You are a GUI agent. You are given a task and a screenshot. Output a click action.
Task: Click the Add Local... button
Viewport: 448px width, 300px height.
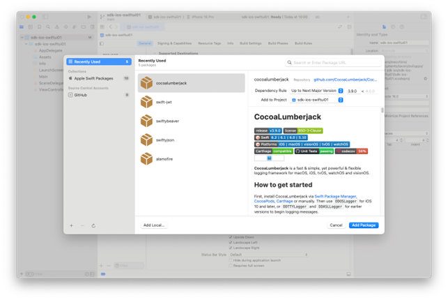154,225
